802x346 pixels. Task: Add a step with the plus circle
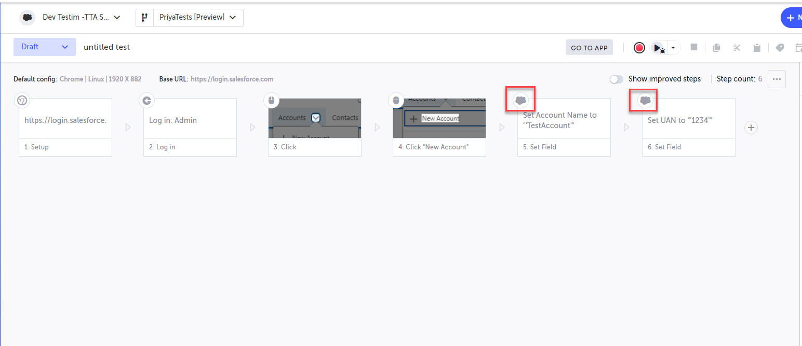(751, 128)
